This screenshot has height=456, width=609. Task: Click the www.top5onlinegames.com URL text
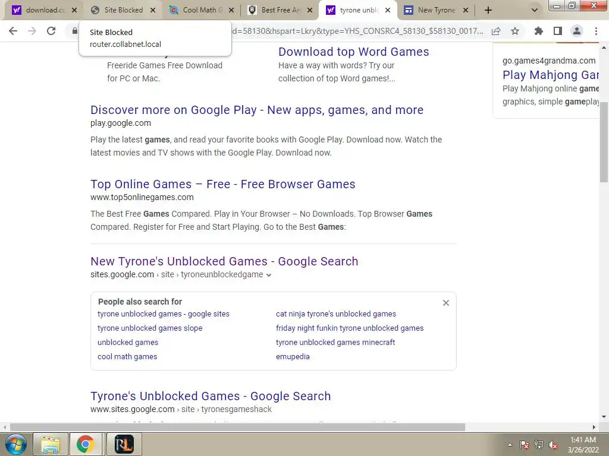[x=142, y=197]
